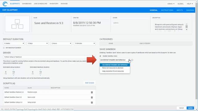Click the 'Restore script' alias cell
The width and height of the screenshot is (198, 111).
click(x=32, y=92)
